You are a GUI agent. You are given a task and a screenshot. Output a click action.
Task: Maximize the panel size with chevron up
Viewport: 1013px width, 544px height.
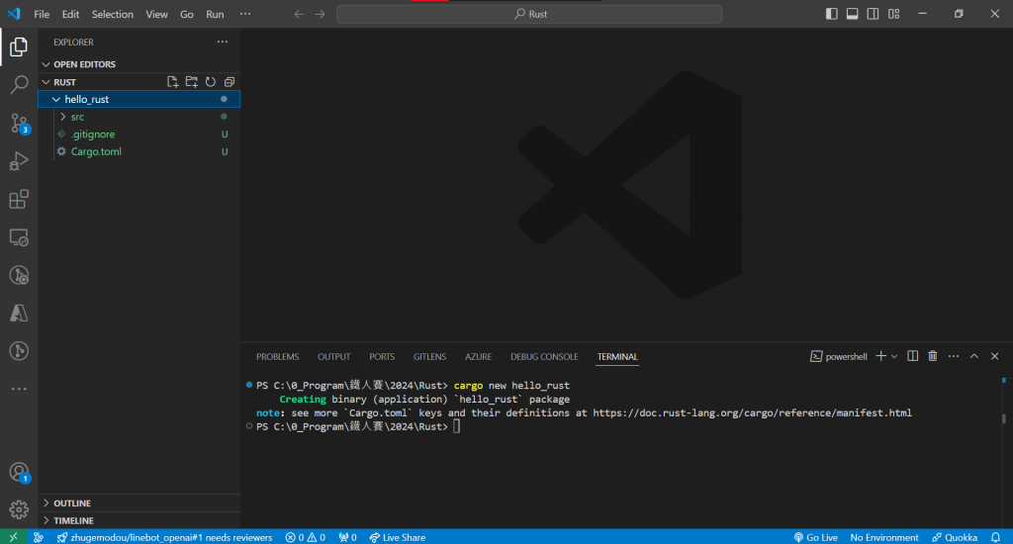(974, 356)
